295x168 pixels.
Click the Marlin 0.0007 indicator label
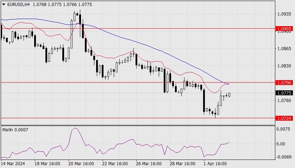tap(15, 130)
